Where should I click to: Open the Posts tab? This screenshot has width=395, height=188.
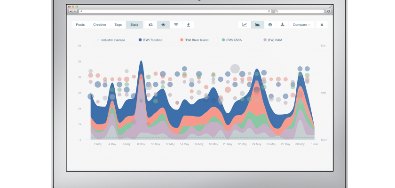click(x=80, y=24)
